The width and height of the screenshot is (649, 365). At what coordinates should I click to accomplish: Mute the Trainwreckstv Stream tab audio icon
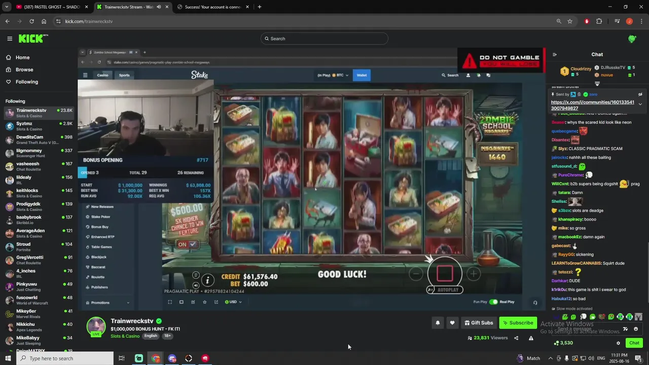coord(159,7)
